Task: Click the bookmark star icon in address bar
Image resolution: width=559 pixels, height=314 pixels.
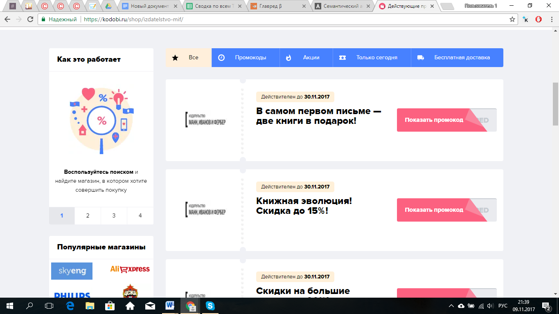Action: click(x=512, y=19)
